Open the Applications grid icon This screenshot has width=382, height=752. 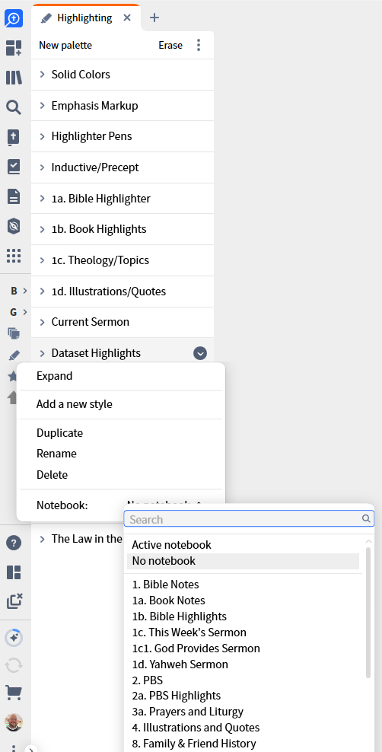point(14,256)
